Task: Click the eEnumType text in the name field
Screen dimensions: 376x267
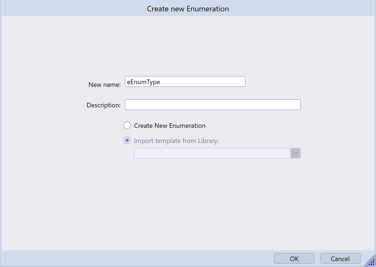Action: pos(143,82)
